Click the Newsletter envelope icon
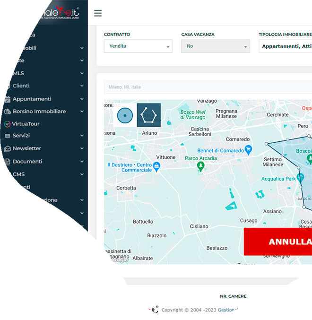312x320 pixels. (7, 148)
